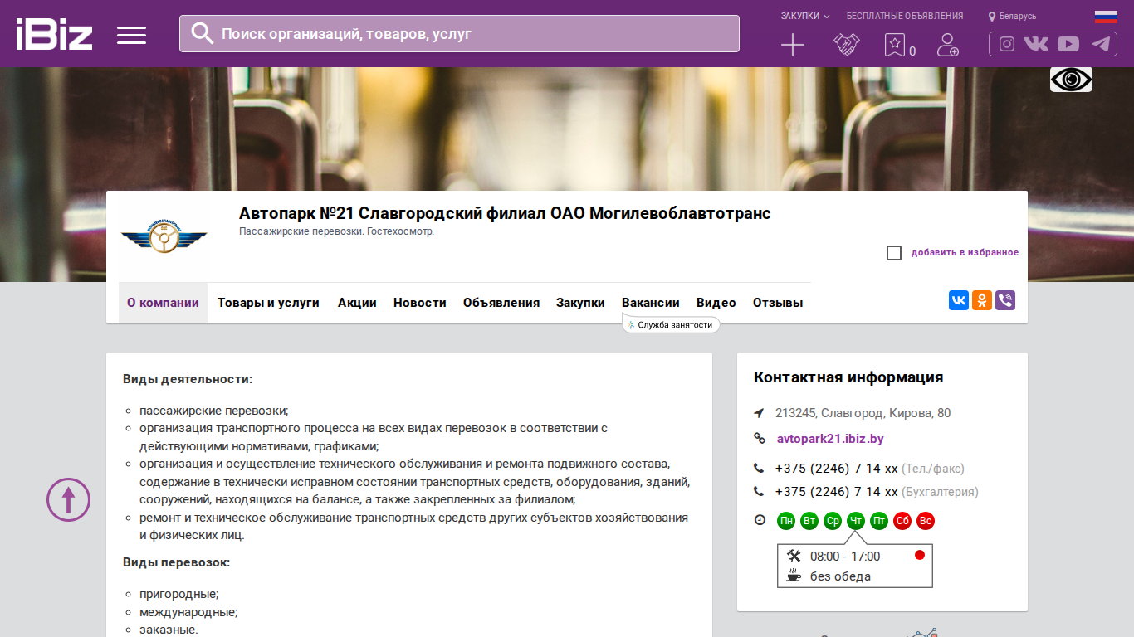Viewport: 1134px width, 637px height.
Task: Click the пригородные list item
Action: (x=179, y=595)
